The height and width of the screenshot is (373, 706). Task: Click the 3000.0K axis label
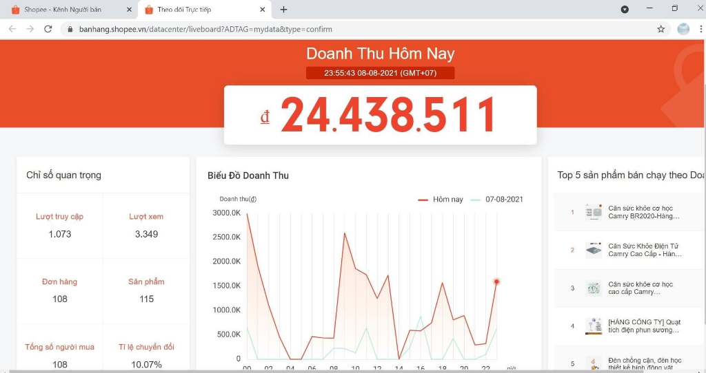[226, 213]
